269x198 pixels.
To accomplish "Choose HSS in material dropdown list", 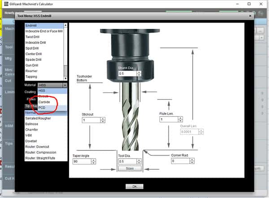I will coord(52,90).
